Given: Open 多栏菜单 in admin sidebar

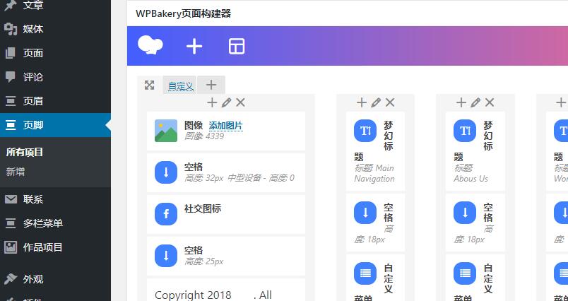Looking at the screenshot, I should pos(55,223).
